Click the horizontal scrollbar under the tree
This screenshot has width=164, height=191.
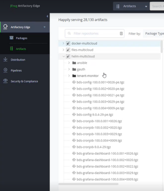(x=89, y=184)
